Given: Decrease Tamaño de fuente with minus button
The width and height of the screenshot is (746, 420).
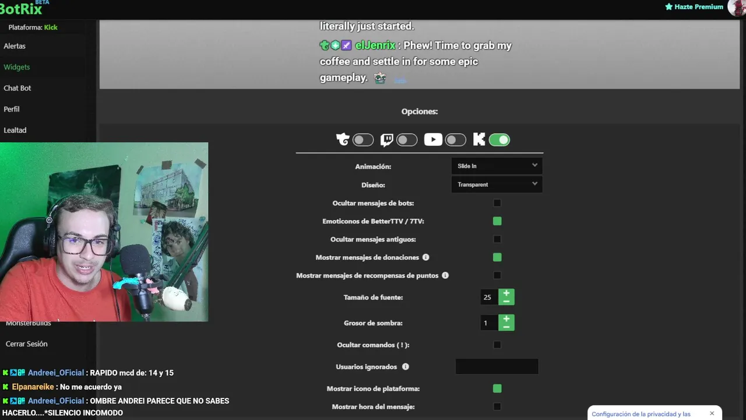Looking at the screenshot, I should coord(506,301).
